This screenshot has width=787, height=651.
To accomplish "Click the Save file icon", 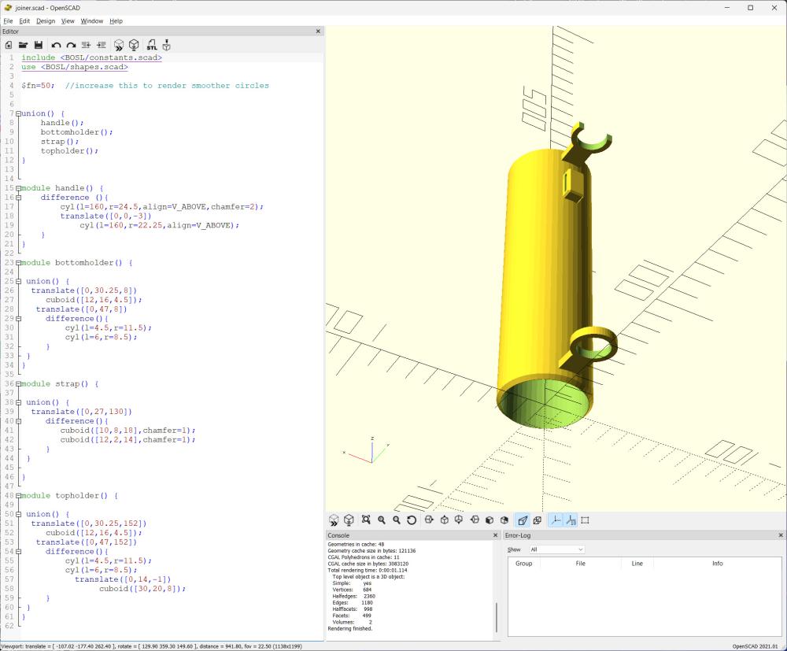I will pyautogui.click(x=38, y=46).
